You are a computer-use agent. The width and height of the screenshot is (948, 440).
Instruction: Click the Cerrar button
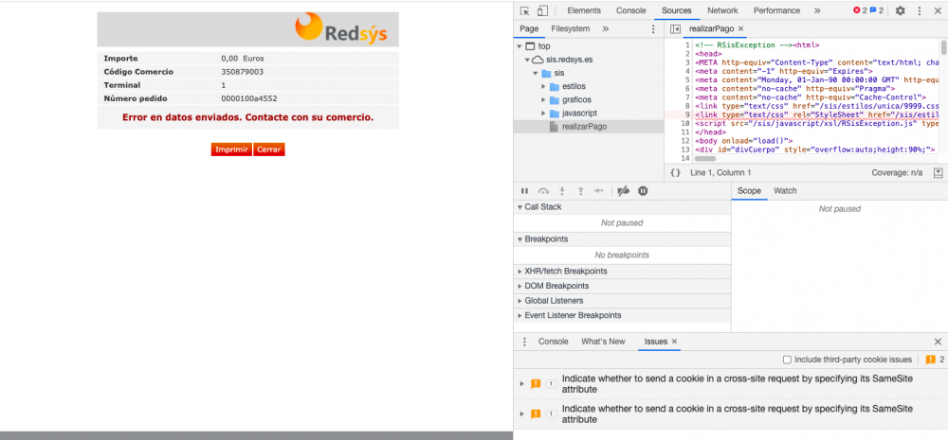click(269, 150)
